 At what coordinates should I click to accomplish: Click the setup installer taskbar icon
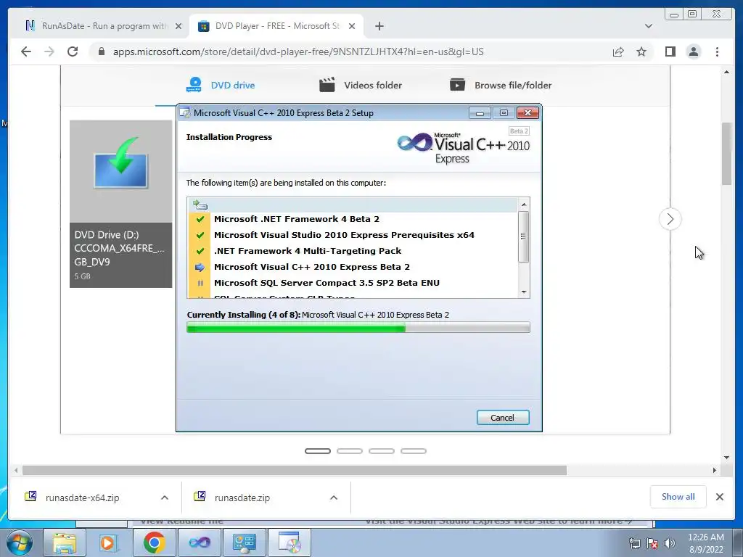[290, 542]
